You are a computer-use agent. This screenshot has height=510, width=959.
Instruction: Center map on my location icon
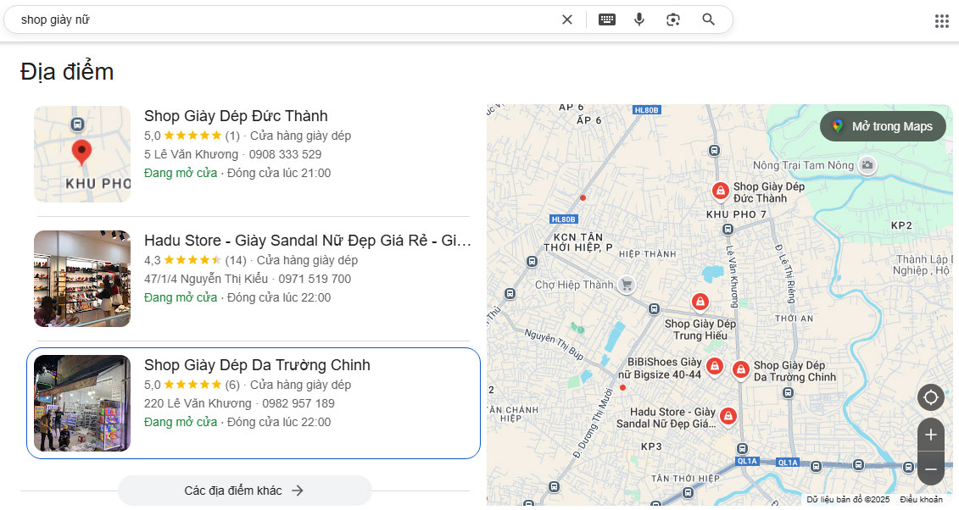click(931, 397)
